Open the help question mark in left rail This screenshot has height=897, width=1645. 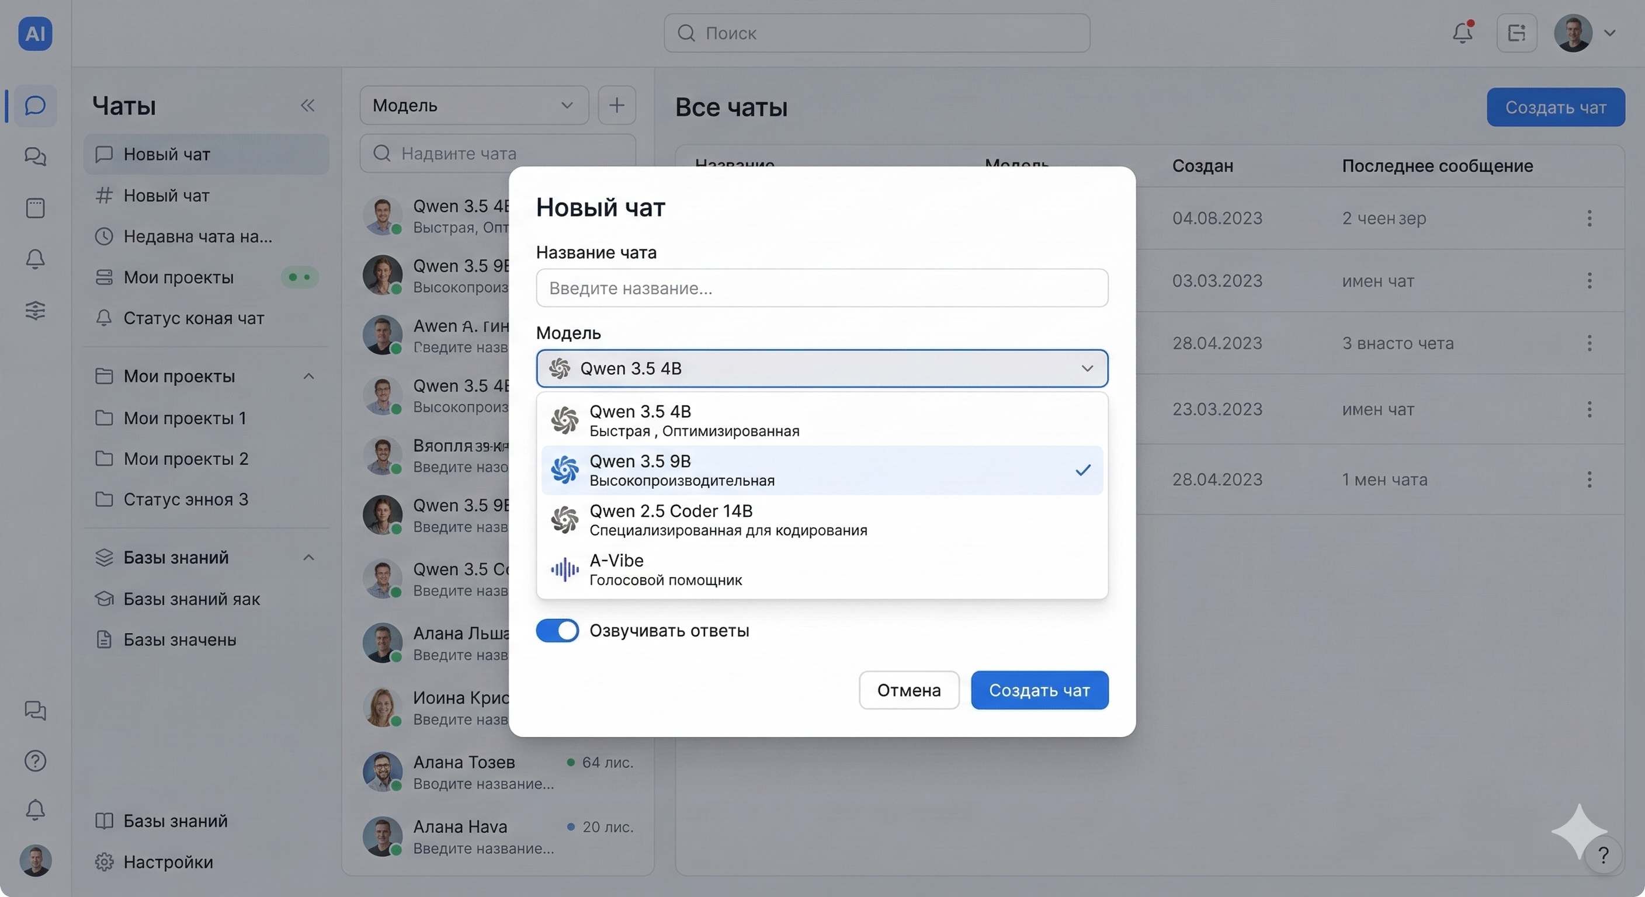35,760
